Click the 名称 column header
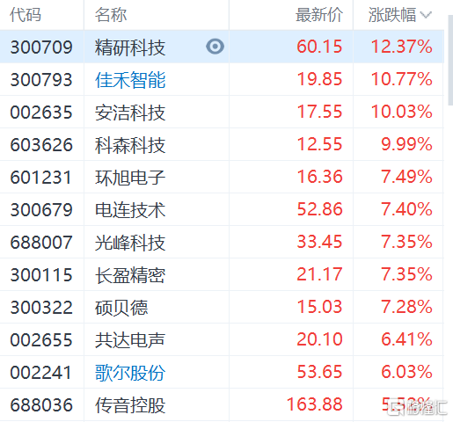 (111, 15)
